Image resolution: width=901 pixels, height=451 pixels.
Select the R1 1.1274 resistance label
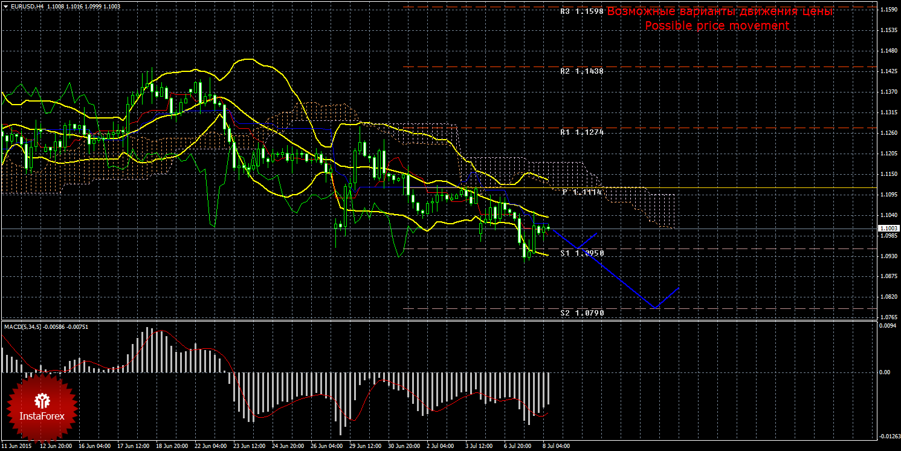pyautogui.click(x=581, y=132)
